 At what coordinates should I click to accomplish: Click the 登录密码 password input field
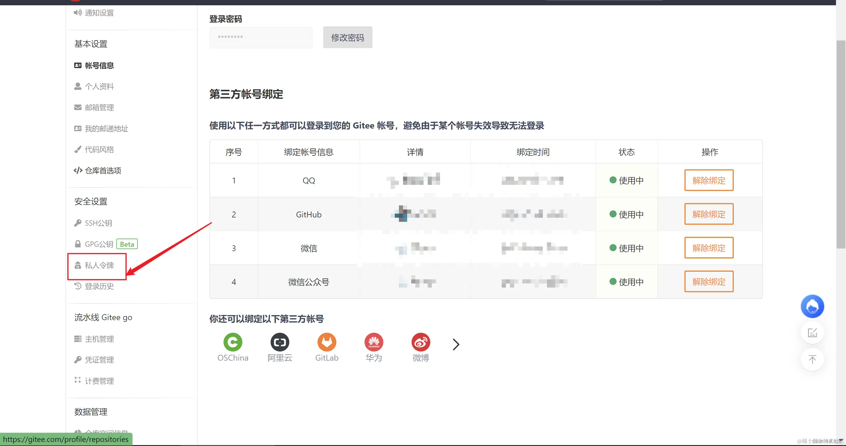pos(261,37)
